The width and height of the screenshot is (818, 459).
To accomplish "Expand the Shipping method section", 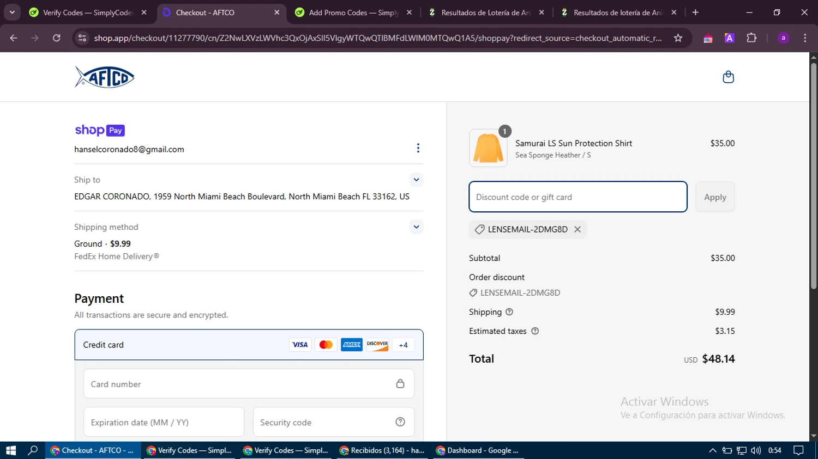I will 416,227.
